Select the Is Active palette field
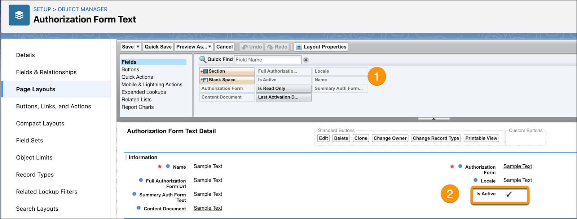577x219 pixels. click(x=283, y=80)
